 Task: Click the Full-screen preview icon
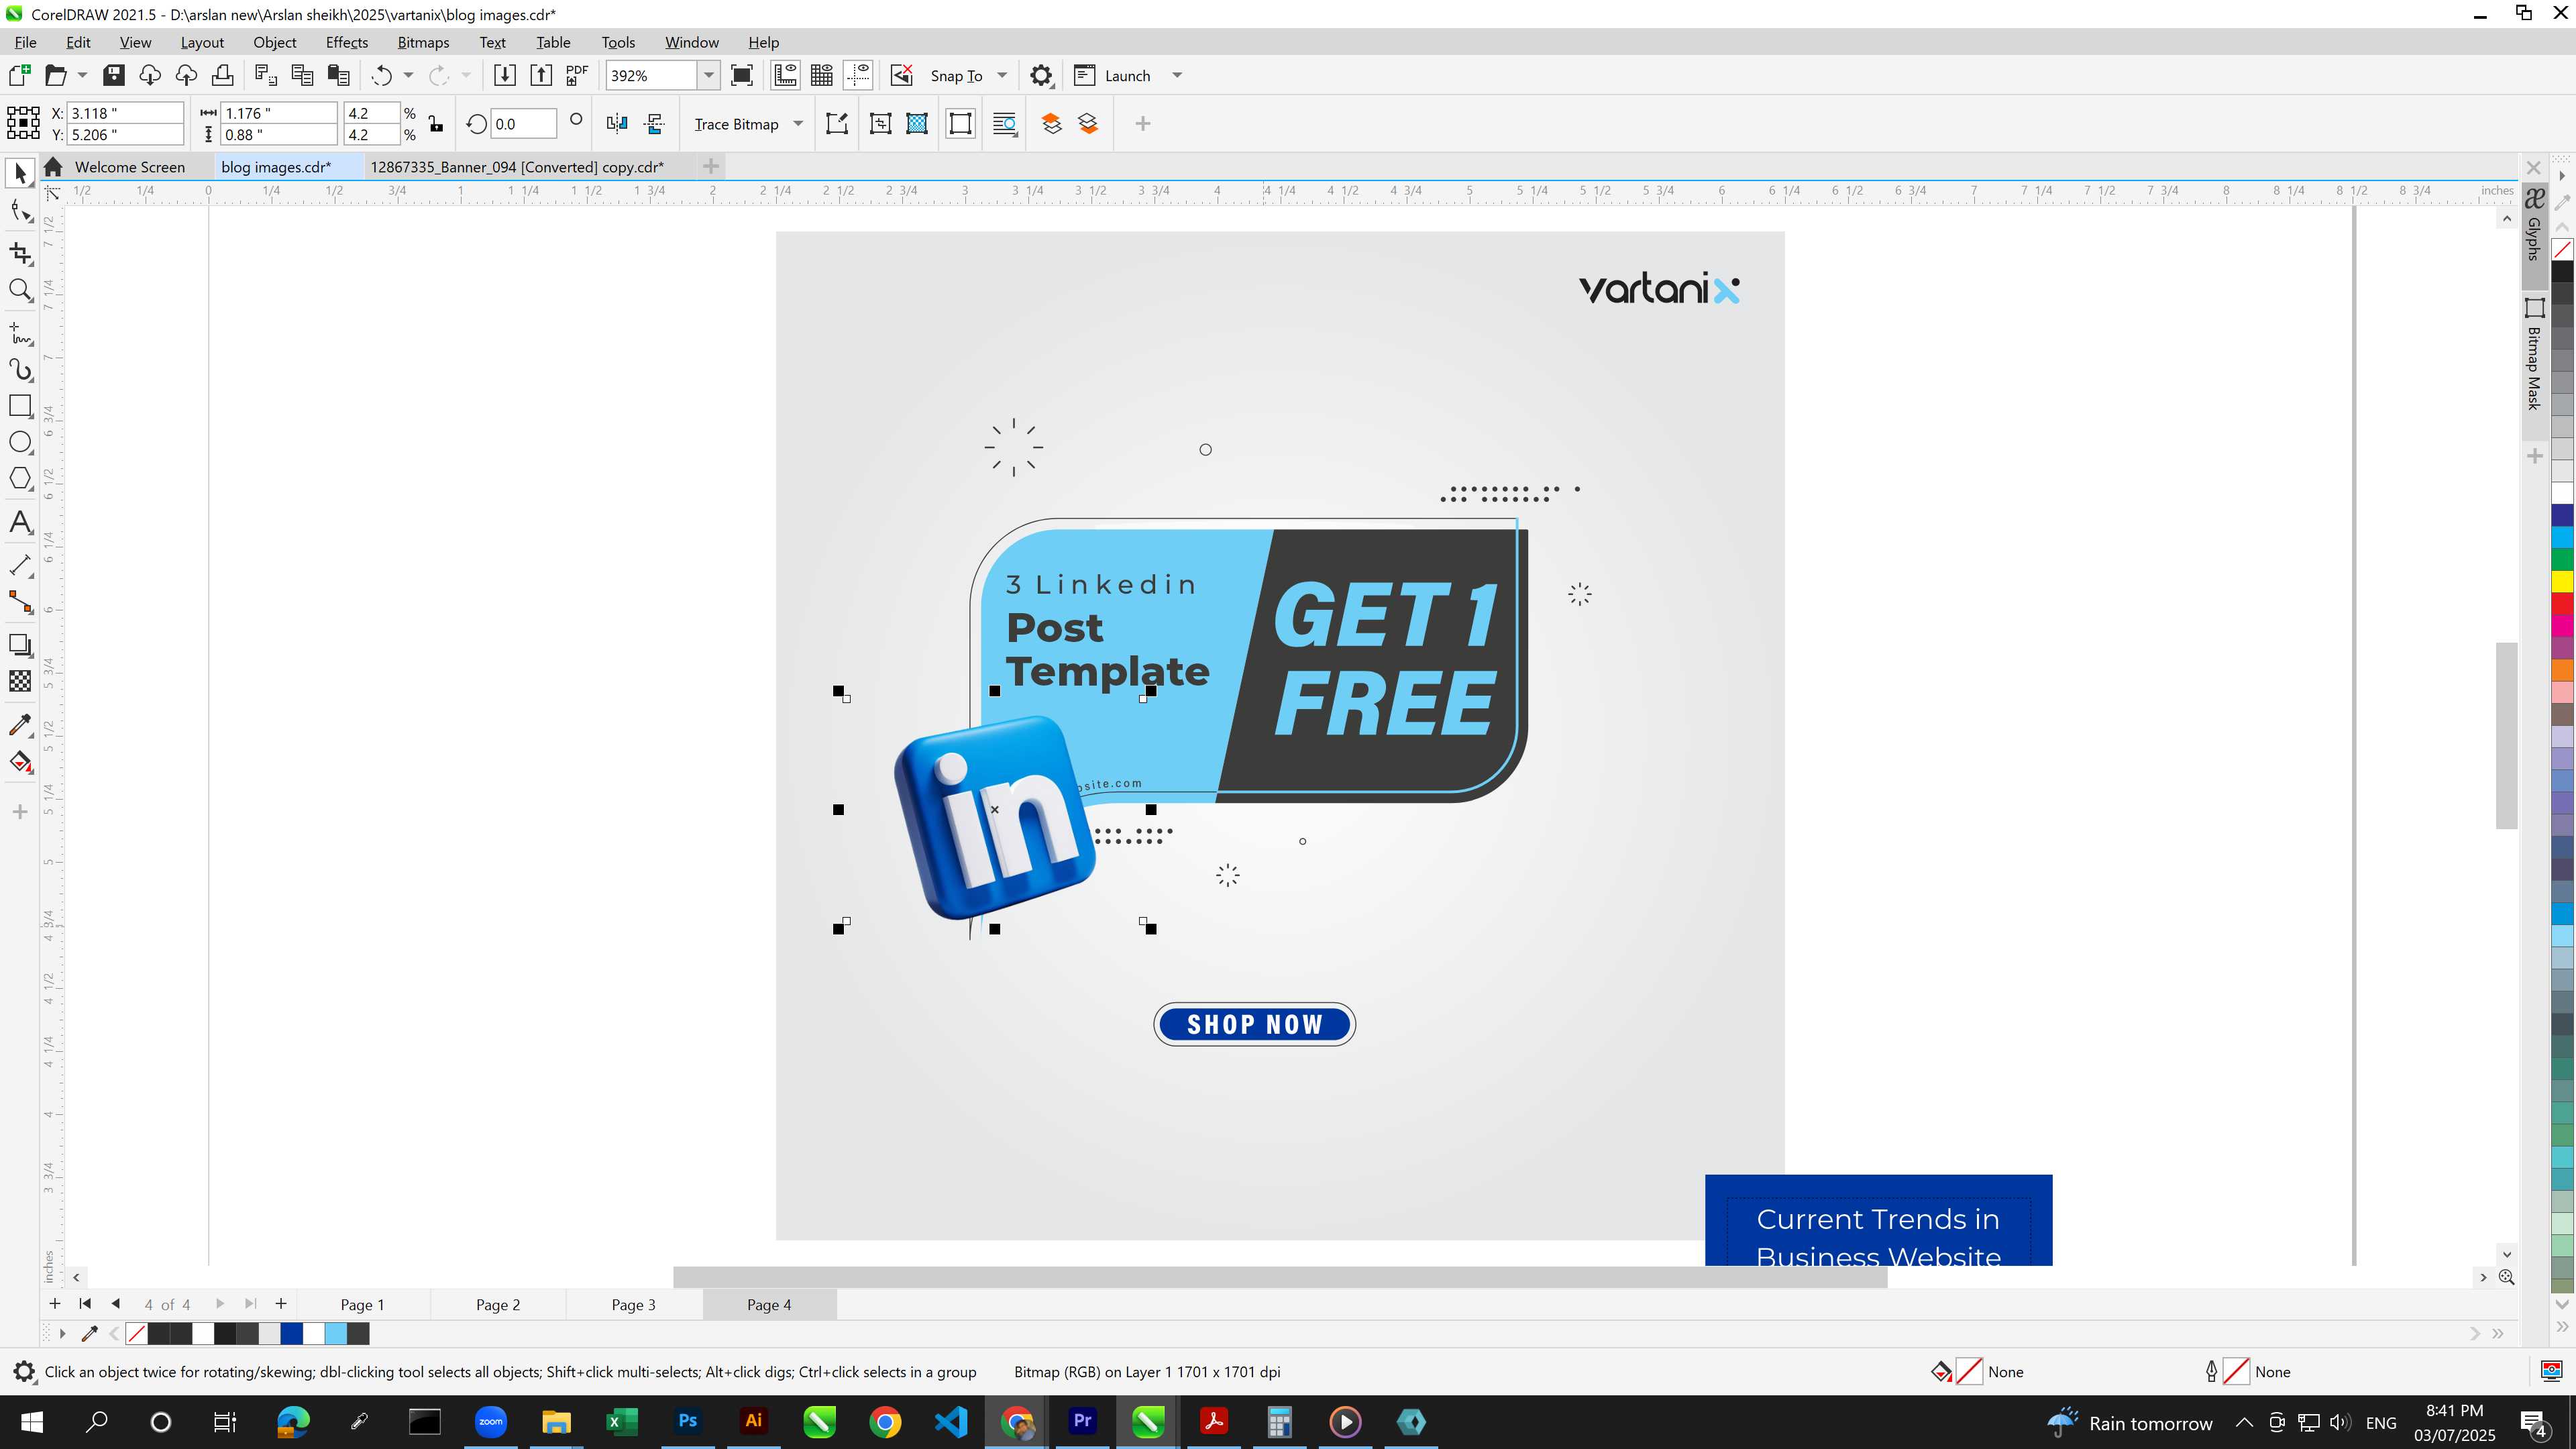pyautogui.click(x=742, y=75)
